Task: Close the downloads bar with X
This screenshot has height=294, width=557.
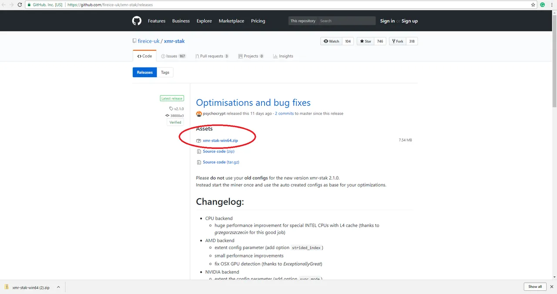Action: (x=551, y=287)
